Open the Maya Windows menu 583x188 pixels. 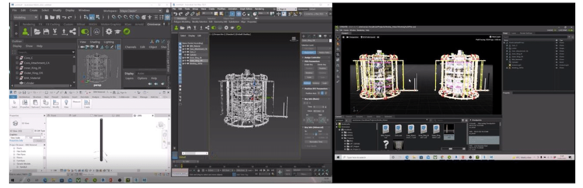[84, 11]
